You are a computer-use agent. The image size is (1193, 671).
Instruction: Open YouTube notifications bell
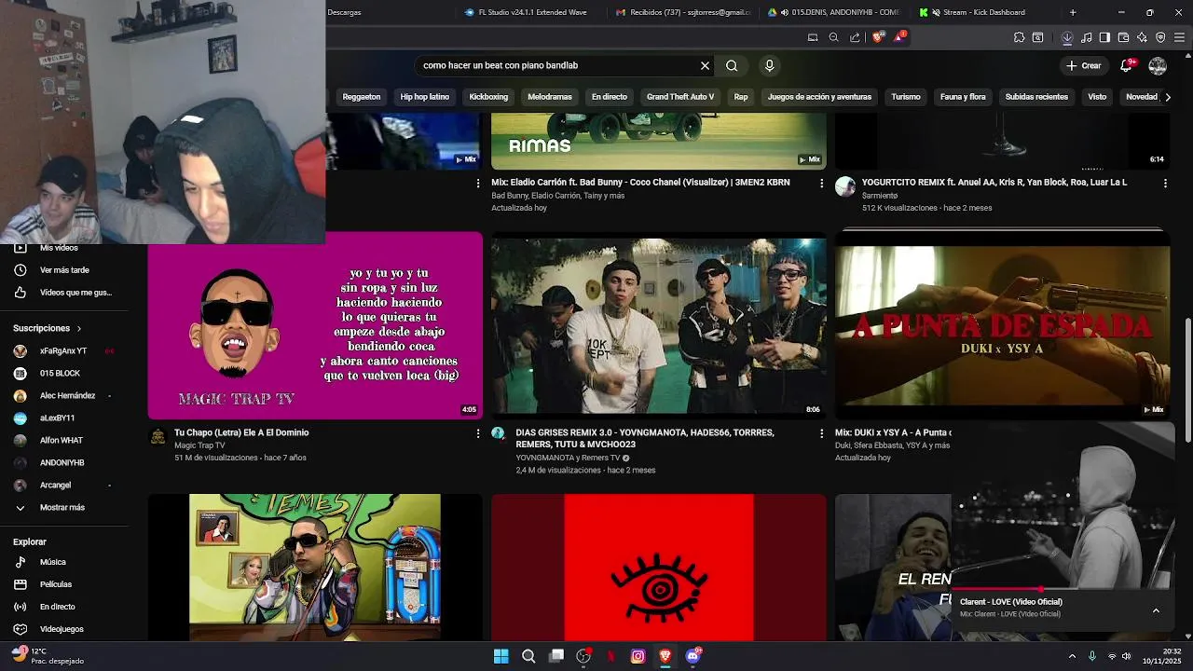tap(1127, 65)
